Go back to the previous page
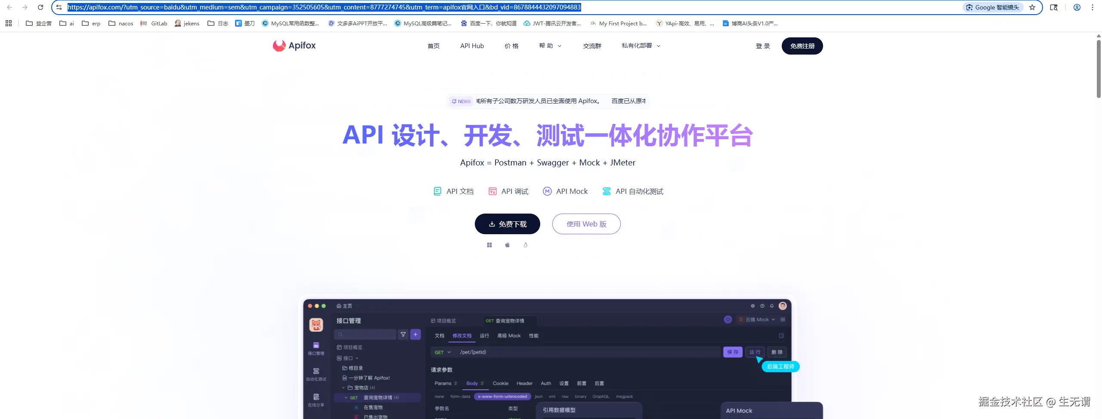1102x419 pixels. pos(9,7)
